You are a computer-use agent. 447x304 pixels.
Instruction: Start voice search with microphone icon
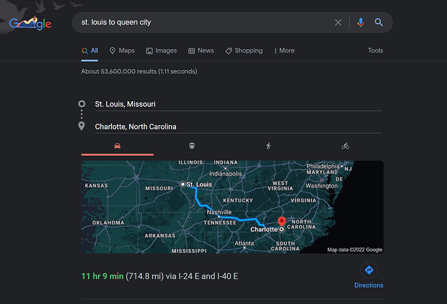click(x=361, y=23)
